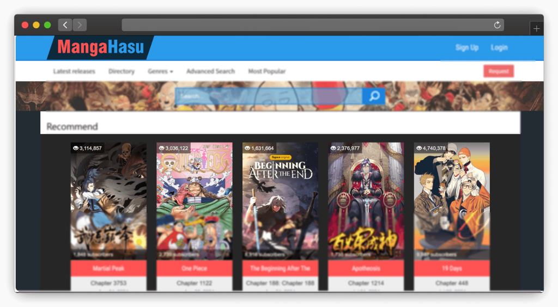Open Chapter 3753 of Martial Peak
This screenshot has height=307, width=558.
[108, 283]
